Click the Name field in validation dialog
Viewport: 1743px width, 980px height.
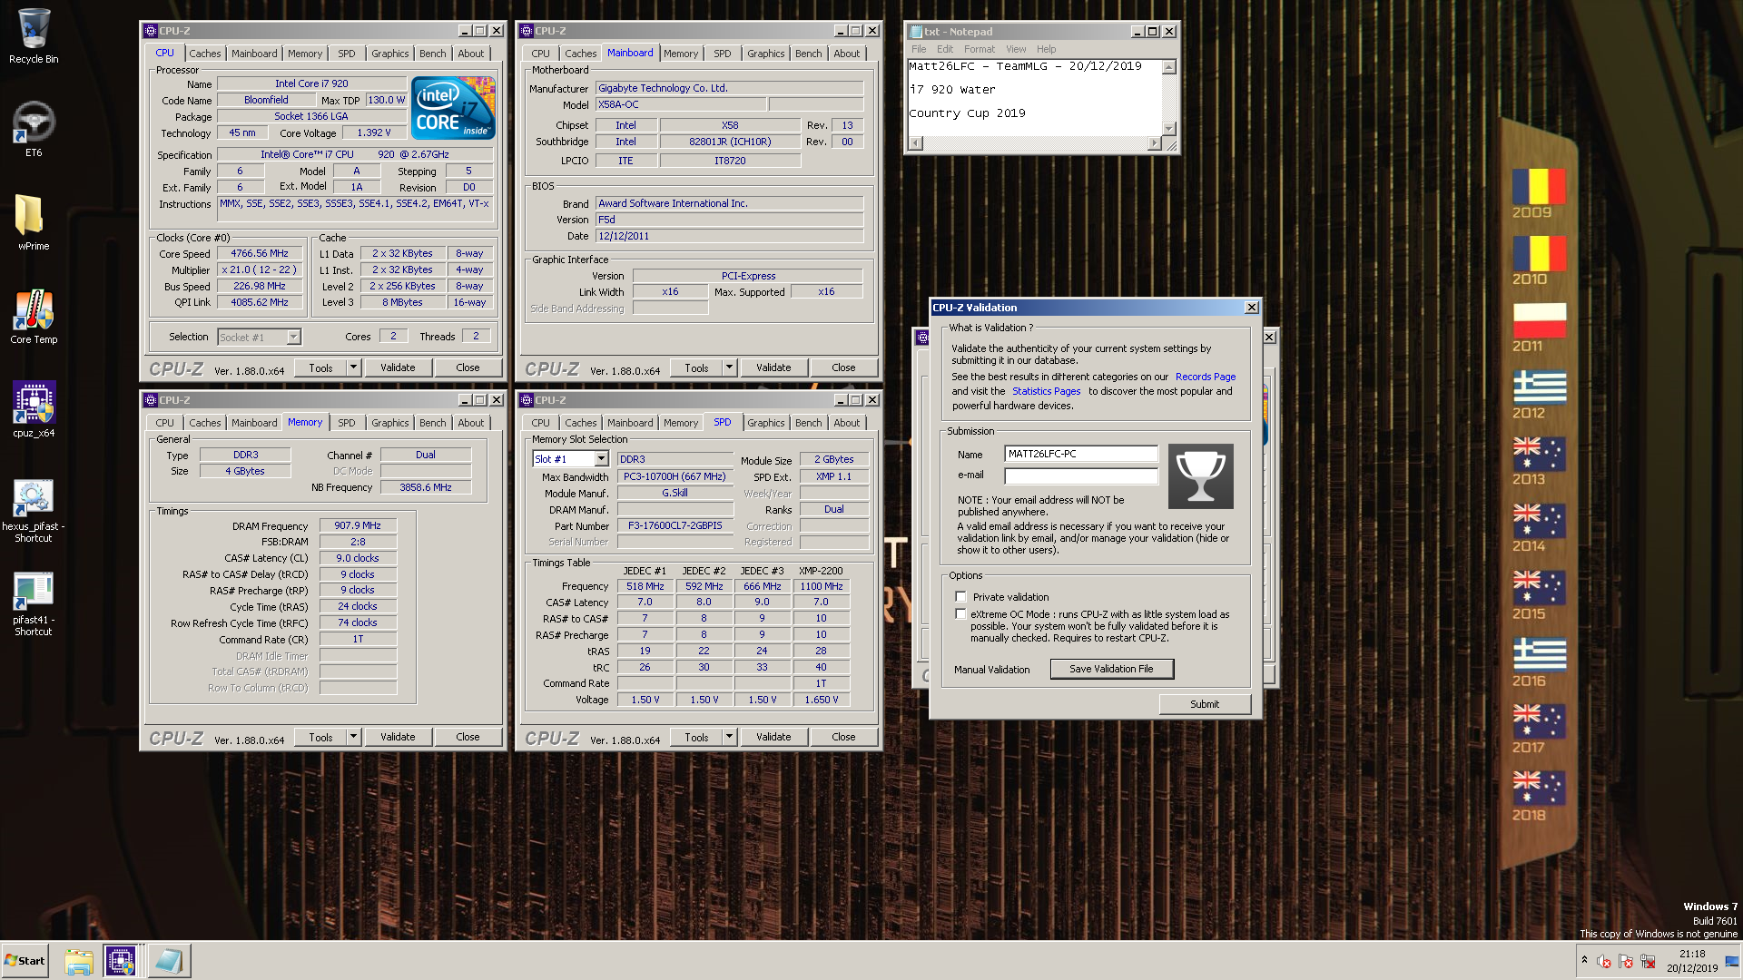(x=1081, y=454)
